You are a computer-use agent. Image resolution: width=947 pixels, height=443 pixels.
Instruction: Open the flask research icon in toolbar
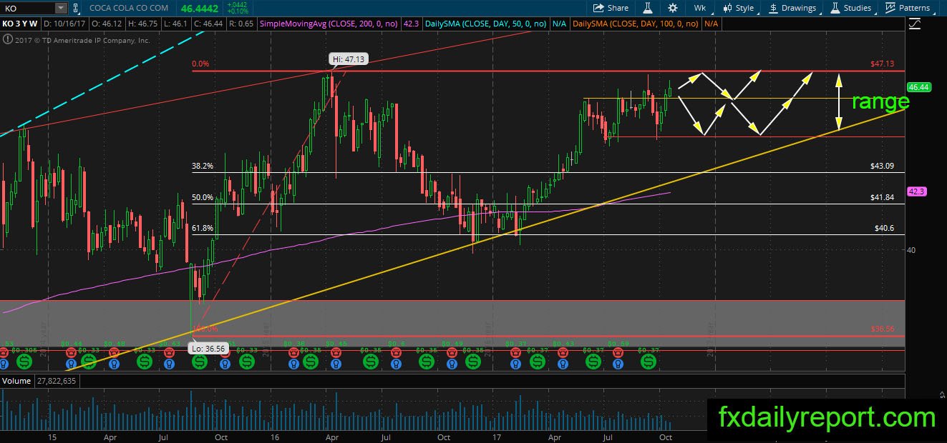pos(647,8)
